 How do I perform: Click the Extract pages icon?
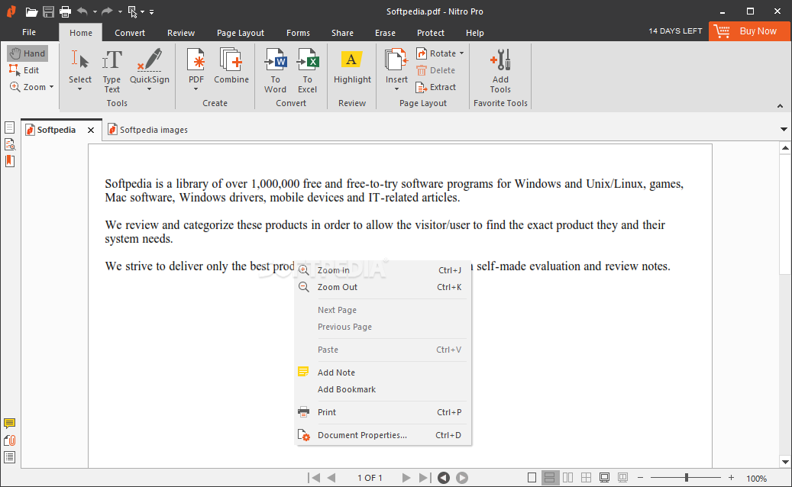(422, 87)
